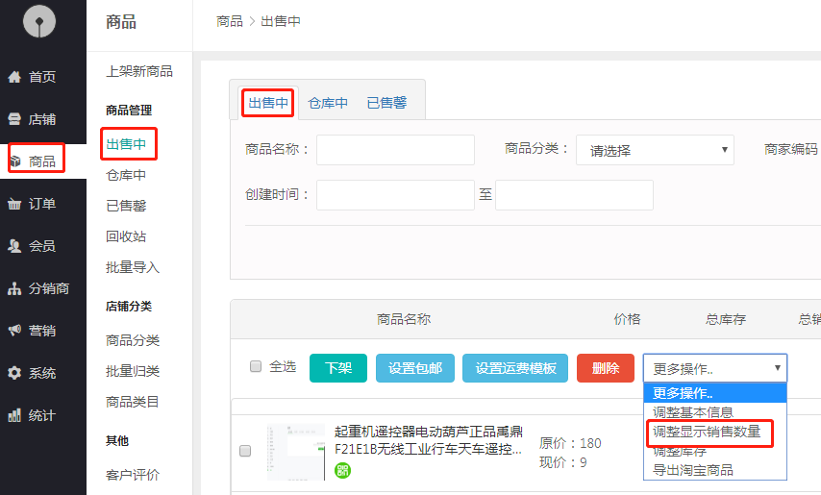Click the orders basket icon beside 订单

point(14,204)
